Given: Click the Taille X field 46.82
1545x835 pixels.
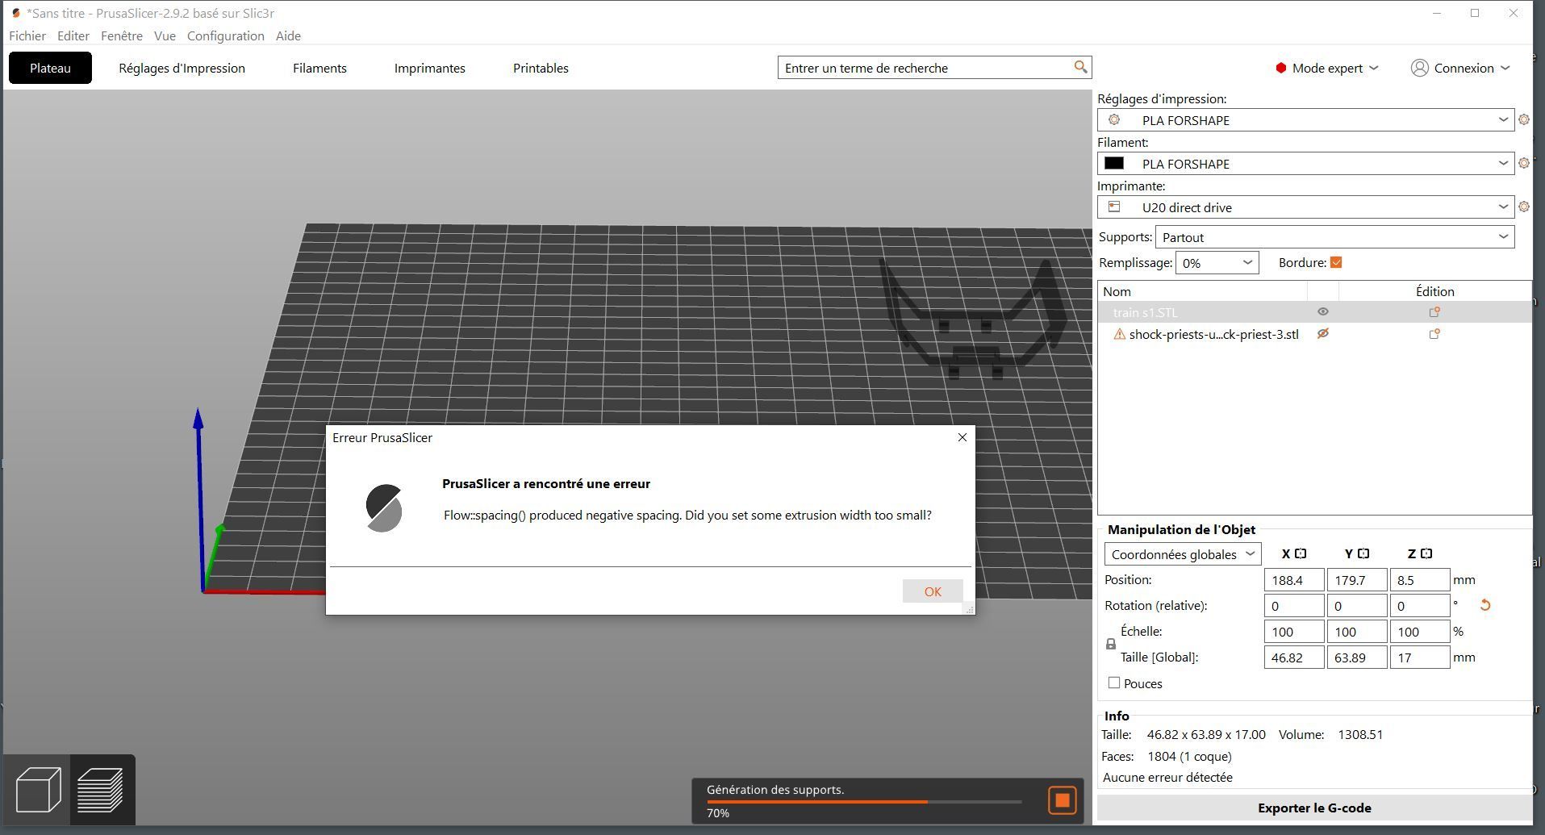Looking at the screenshot, I should point(1294,658).
